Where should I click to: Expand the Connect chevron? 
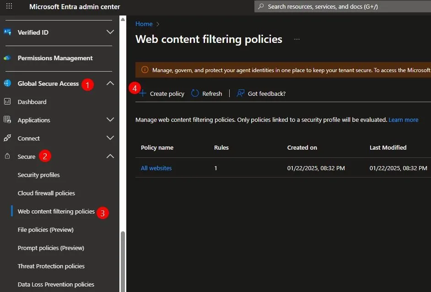pos(110,138)
